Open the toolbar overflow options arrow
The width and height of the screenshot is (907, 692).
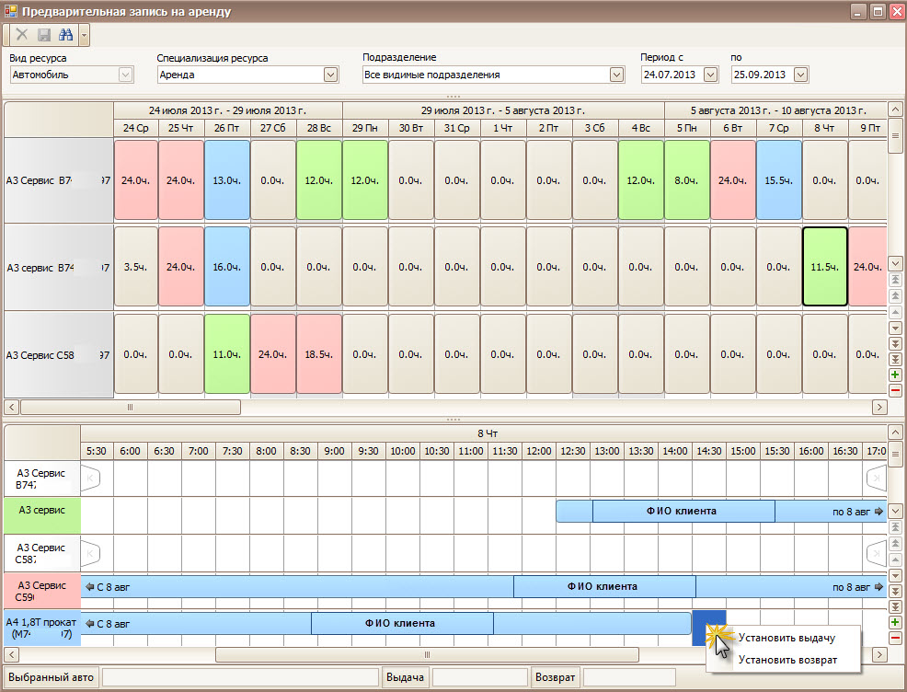click(84, 35)
